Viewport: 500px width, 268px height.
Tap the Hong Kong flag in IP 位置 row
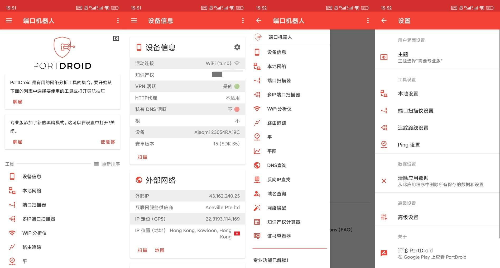237,233
